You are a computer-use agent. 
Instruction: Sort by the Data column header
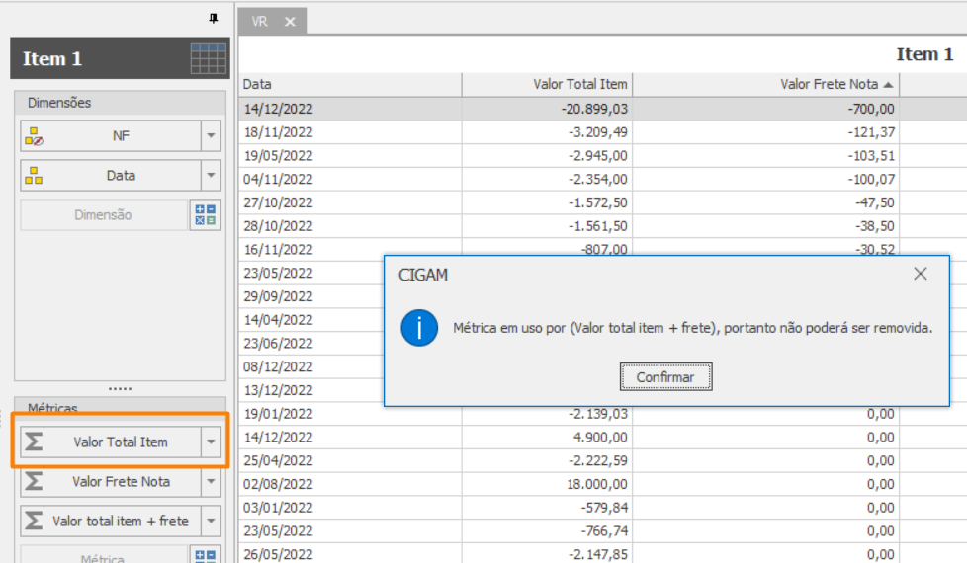350,84
